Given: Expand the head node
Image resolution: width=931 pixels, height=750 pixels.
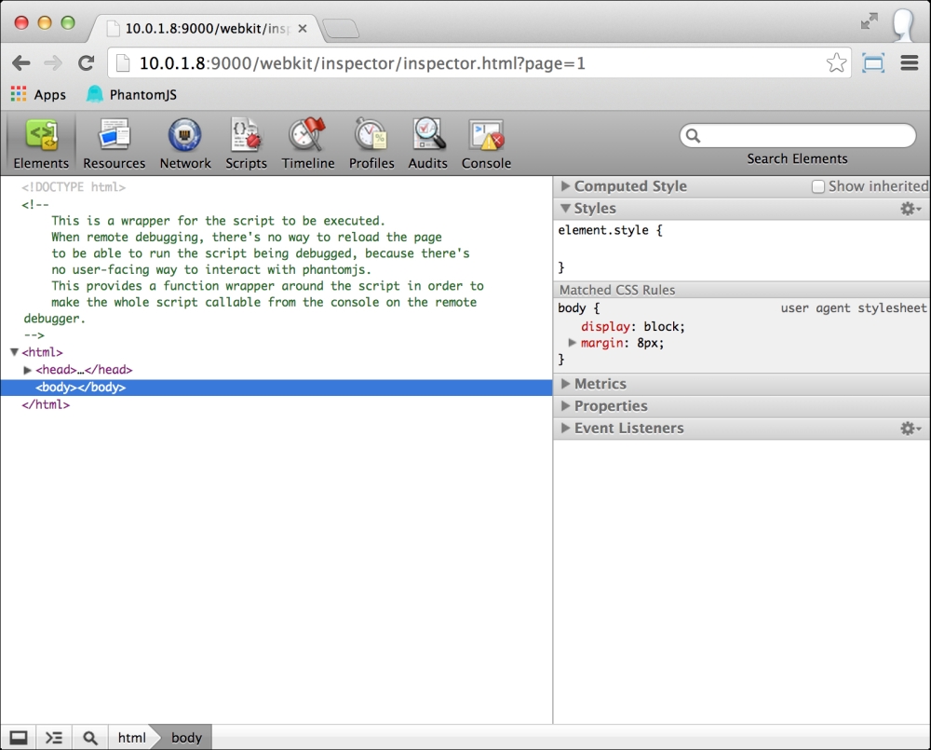Looking at the screenshot, I should 27,370.
